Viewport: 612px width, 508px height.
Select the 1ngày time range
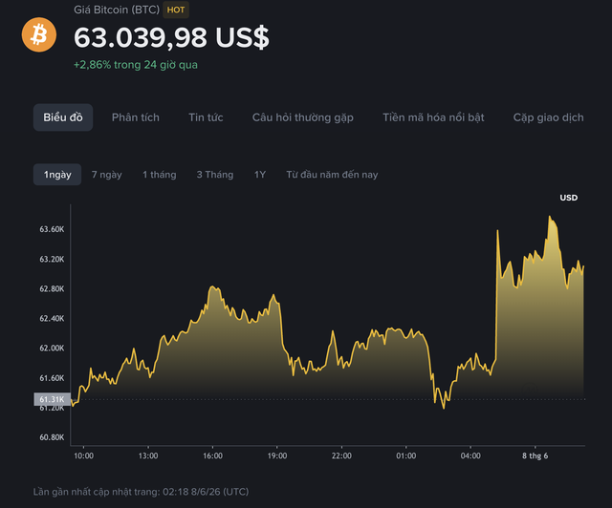57,175
